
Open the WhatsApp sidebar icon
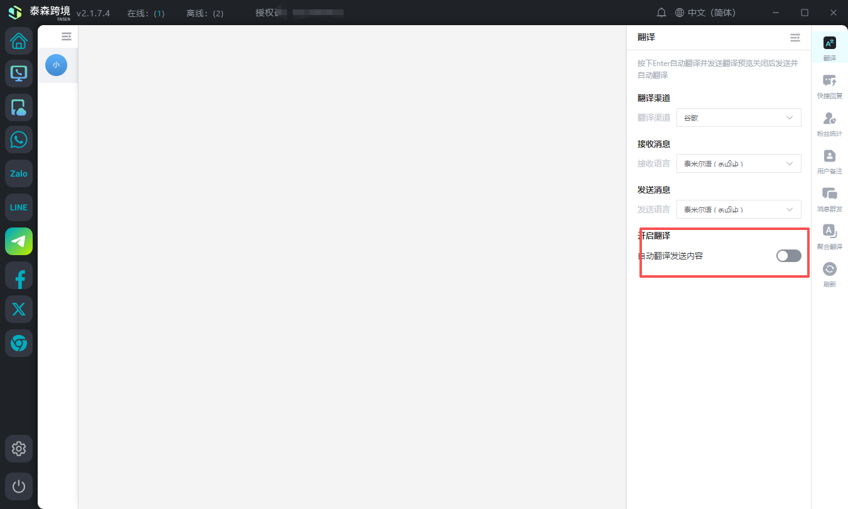(19, 140)
